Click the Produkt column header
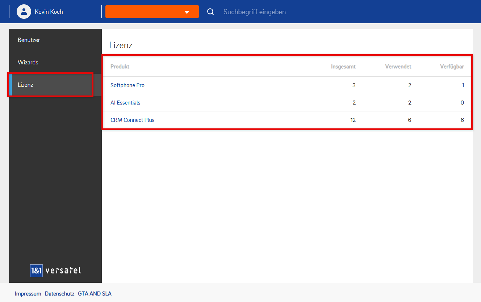Screen dimensions: 481x302 point(120,67)
